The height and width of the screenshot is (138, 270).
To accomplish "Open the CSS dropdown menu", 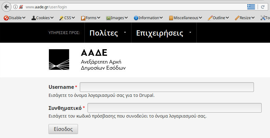I will (x=73, y=18).
